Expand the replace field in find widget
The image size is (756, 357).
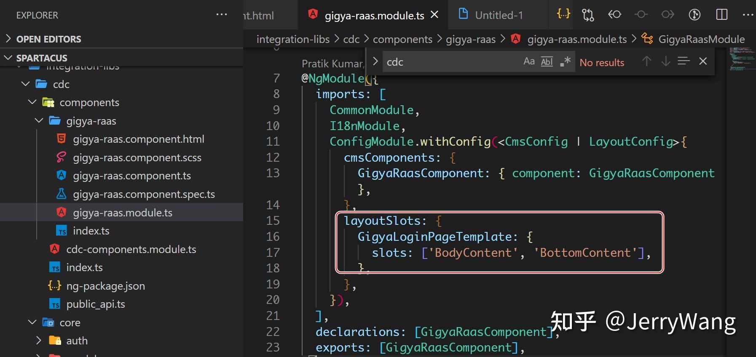tap(375, 61)
